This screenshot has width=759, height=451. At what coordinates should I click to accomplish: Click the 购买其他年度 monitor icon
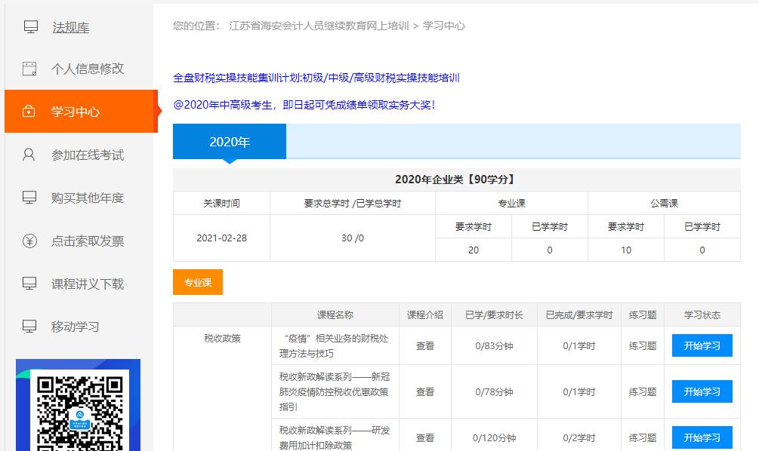[29, 195]
